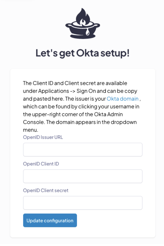Click the word "Applications" in the instructions
The width and height of the screenshot is (164, 246).
pos(53,91)
